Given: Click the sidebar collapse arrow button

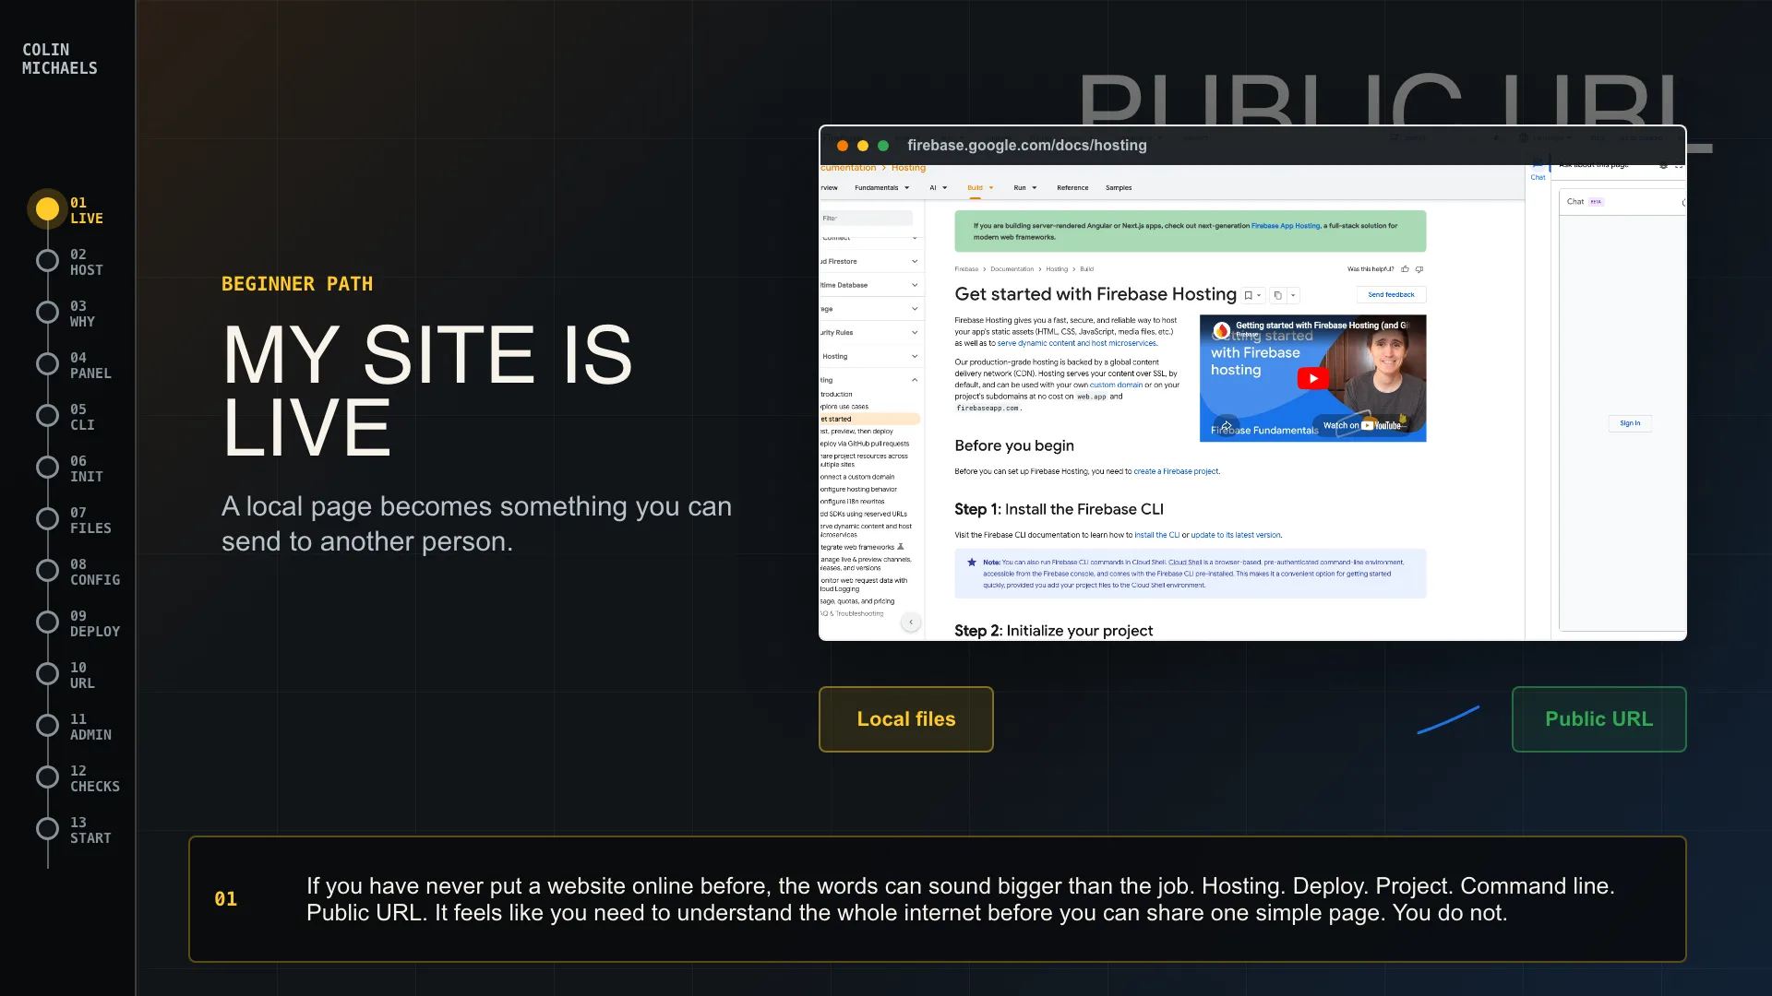Looking at the screenshot, I should [x=911, y=622].
